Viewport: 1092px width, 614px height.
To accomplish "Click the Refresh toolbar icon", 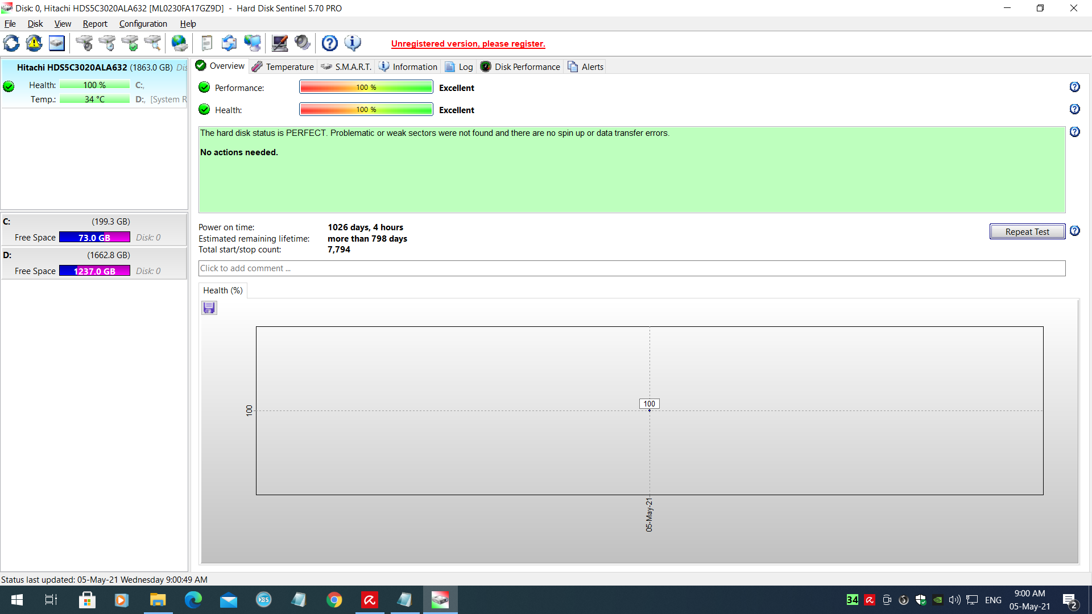I will coord(11,43).
